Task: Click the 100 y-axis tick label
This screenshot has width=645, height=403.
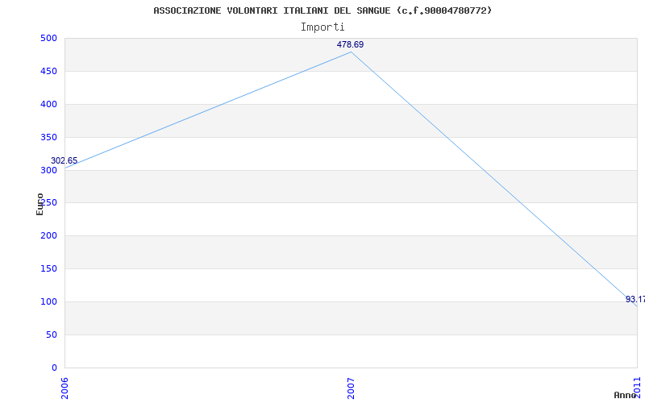Action: click(48, 301)
